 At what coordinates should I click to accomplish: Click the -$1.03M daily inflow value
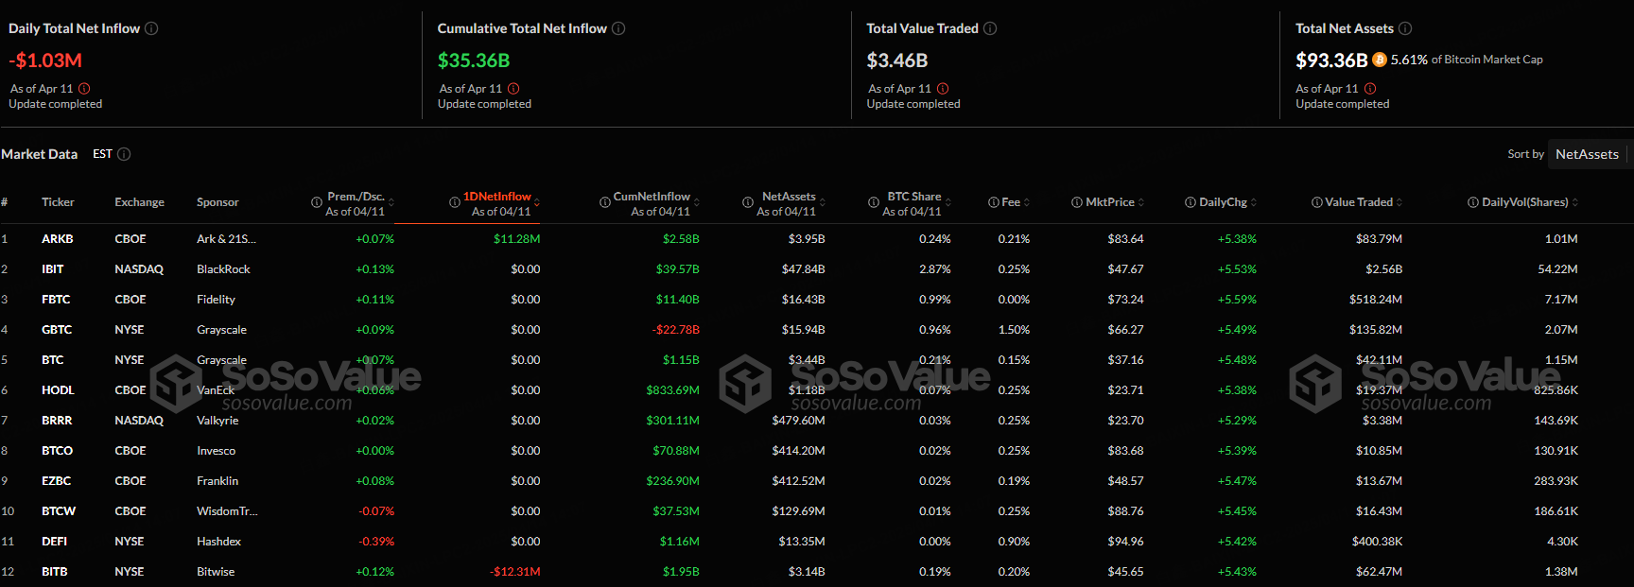(45, 60)
